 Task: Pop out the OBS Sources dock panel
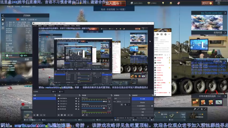coord(80,95)
